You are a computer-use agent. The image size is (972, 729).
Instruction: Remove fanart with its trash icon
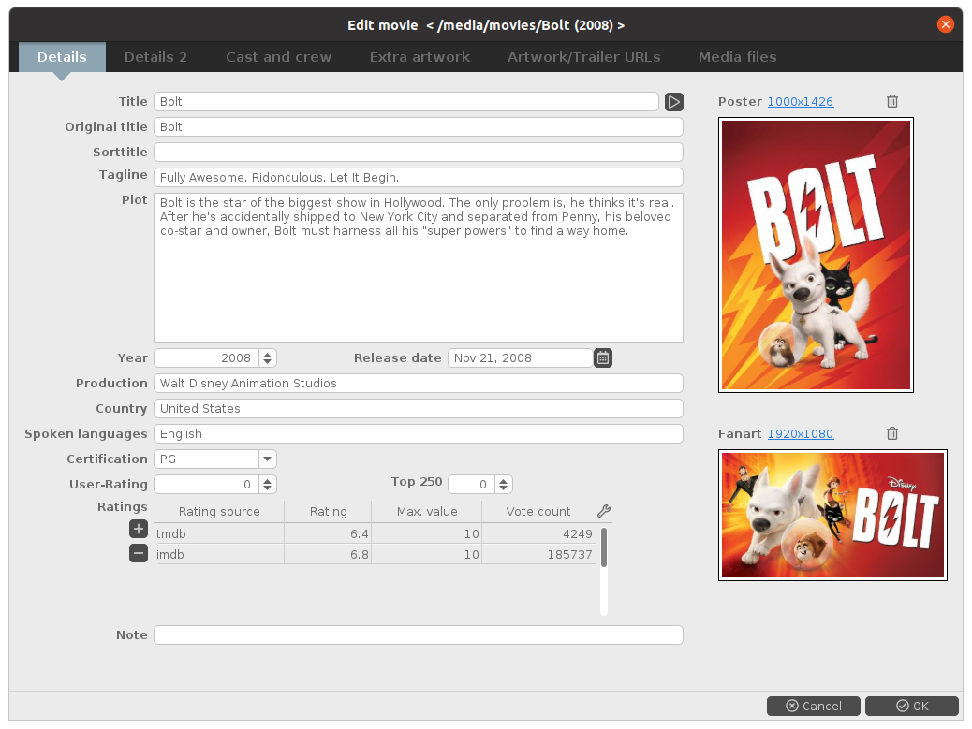(x=892, y=433)
